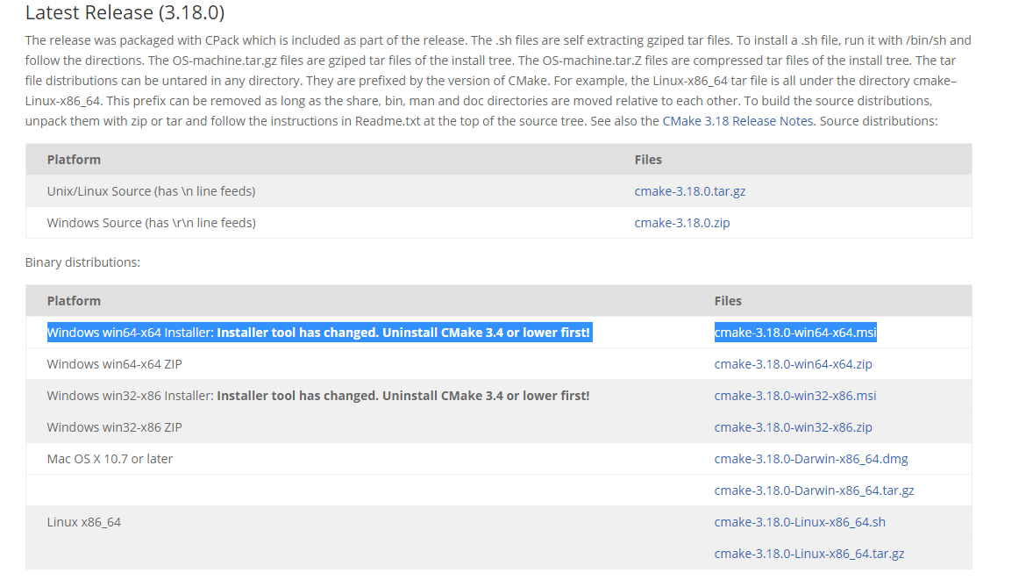Click the Windows win32-x86 Installer text
This screenshot has width=1033, height=580.
318,396
